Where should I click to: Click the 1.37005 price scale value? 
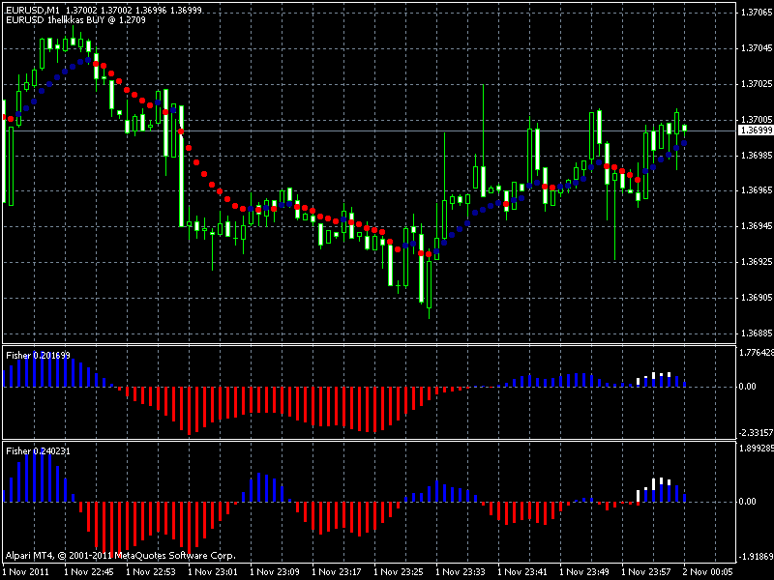pyautogui.click(x=757, y=120)
